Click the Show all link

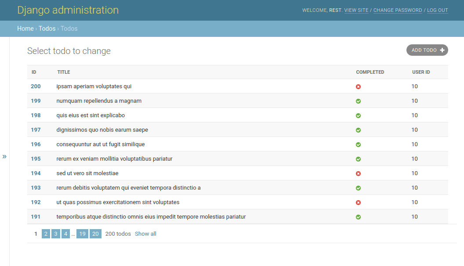coord(145,234)
